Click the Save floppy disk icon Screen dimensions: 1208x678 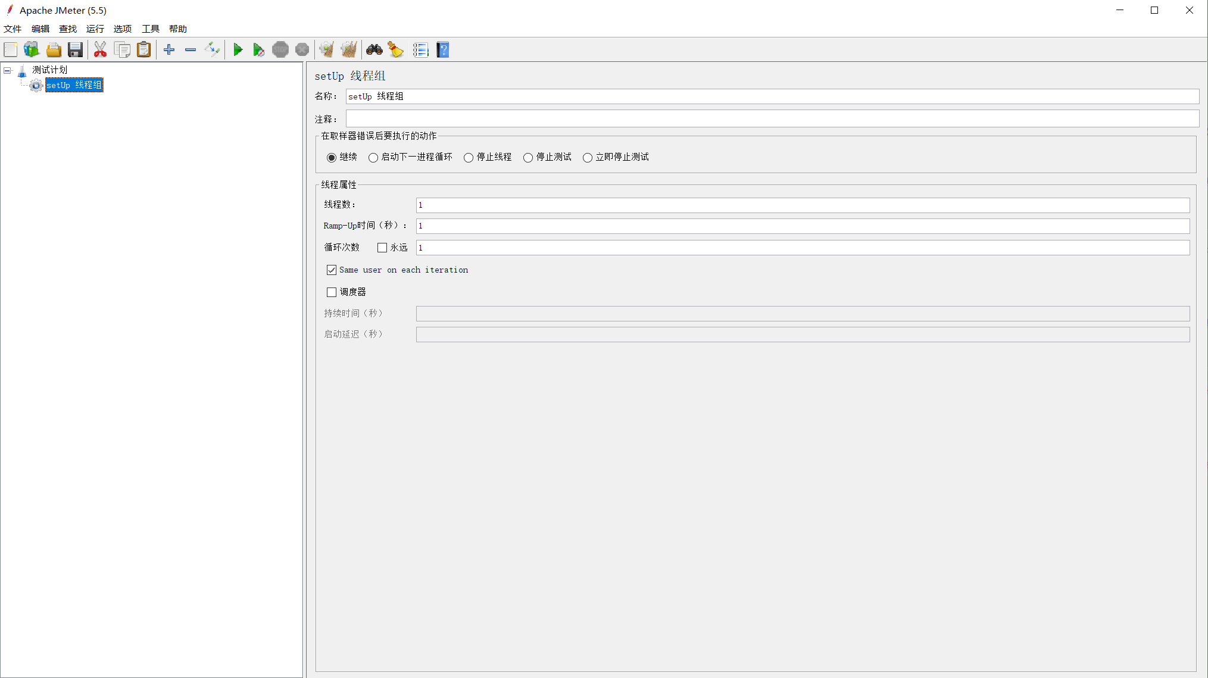75,50
